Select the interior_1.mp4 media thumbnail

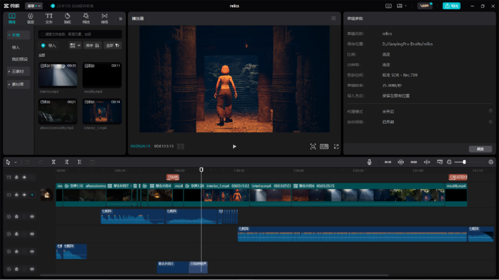[102, 112]
